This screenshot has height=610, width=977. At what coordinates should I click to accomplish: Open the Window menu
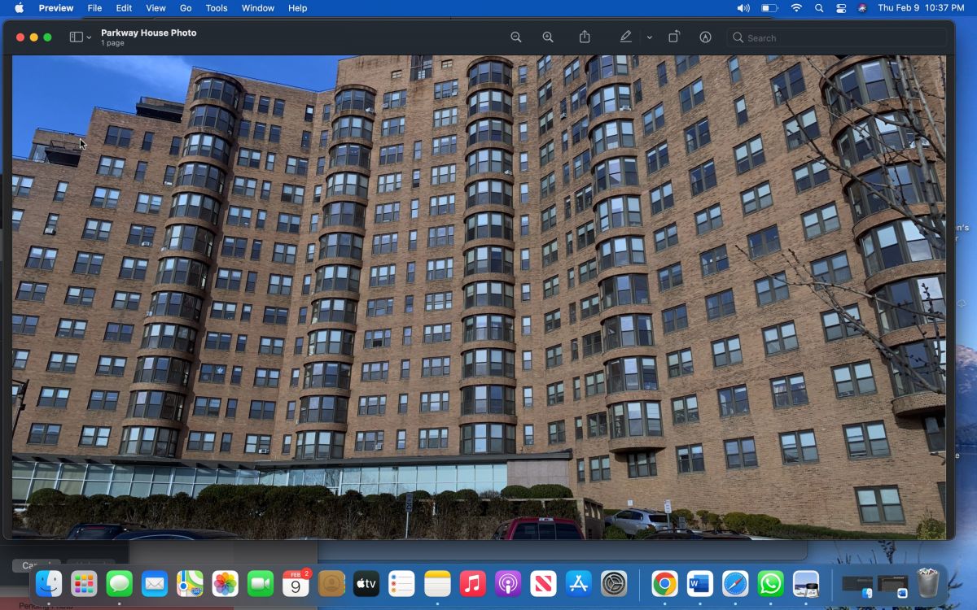pos(258,8)
